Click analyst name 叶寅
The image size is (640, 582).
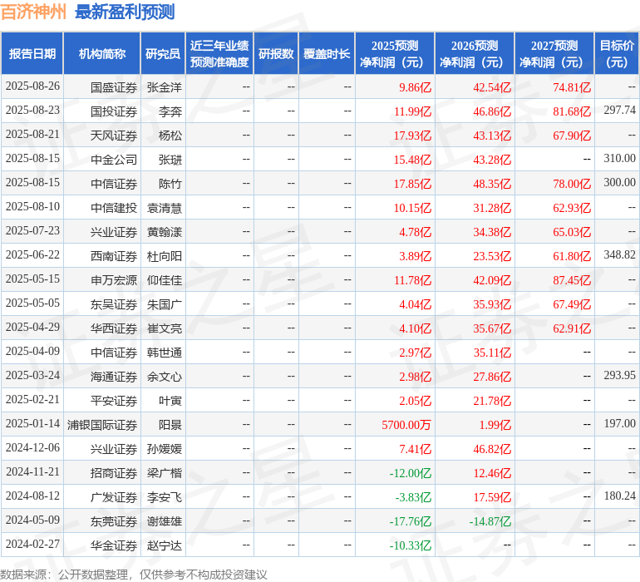click(170, 400)
